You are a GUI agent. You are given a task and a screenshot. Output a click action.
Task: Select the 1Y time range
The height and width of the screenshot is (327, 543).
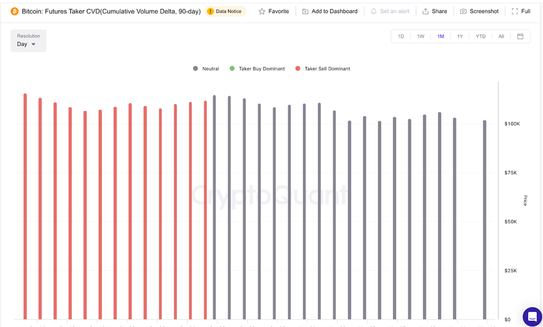pos(460,36)
